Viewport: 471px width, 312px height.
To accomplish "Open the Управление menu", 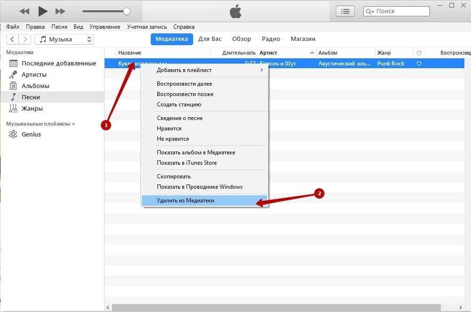I will (105, 27).
